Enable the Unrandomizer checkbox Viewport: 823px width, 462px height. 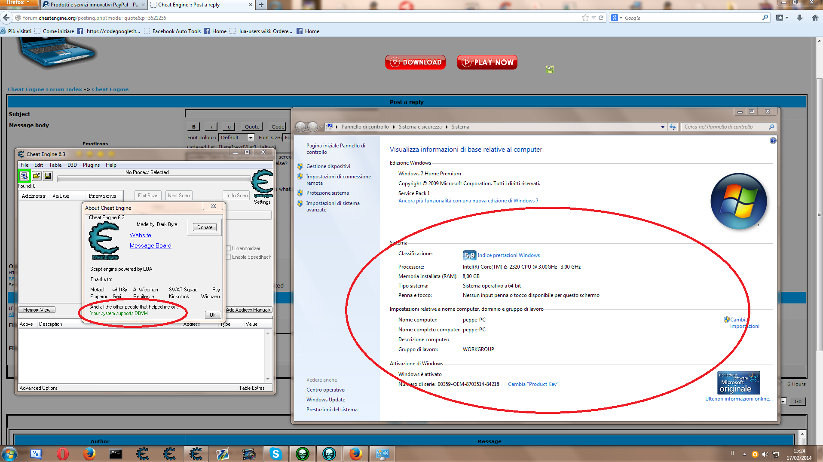(x=229, y=248)
